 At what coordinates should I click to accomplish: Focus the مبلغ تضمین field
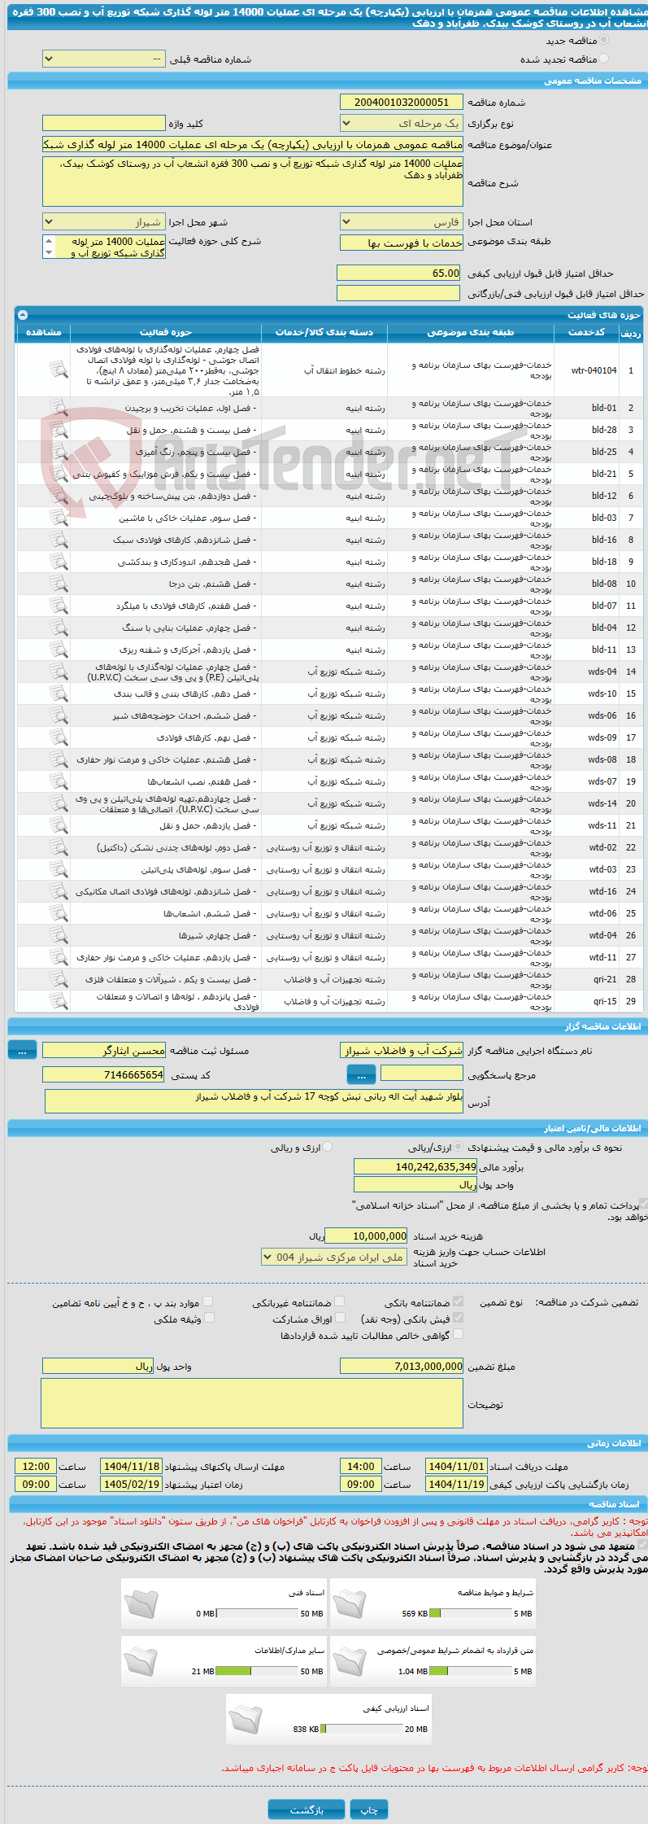(x=402, y=1366)
